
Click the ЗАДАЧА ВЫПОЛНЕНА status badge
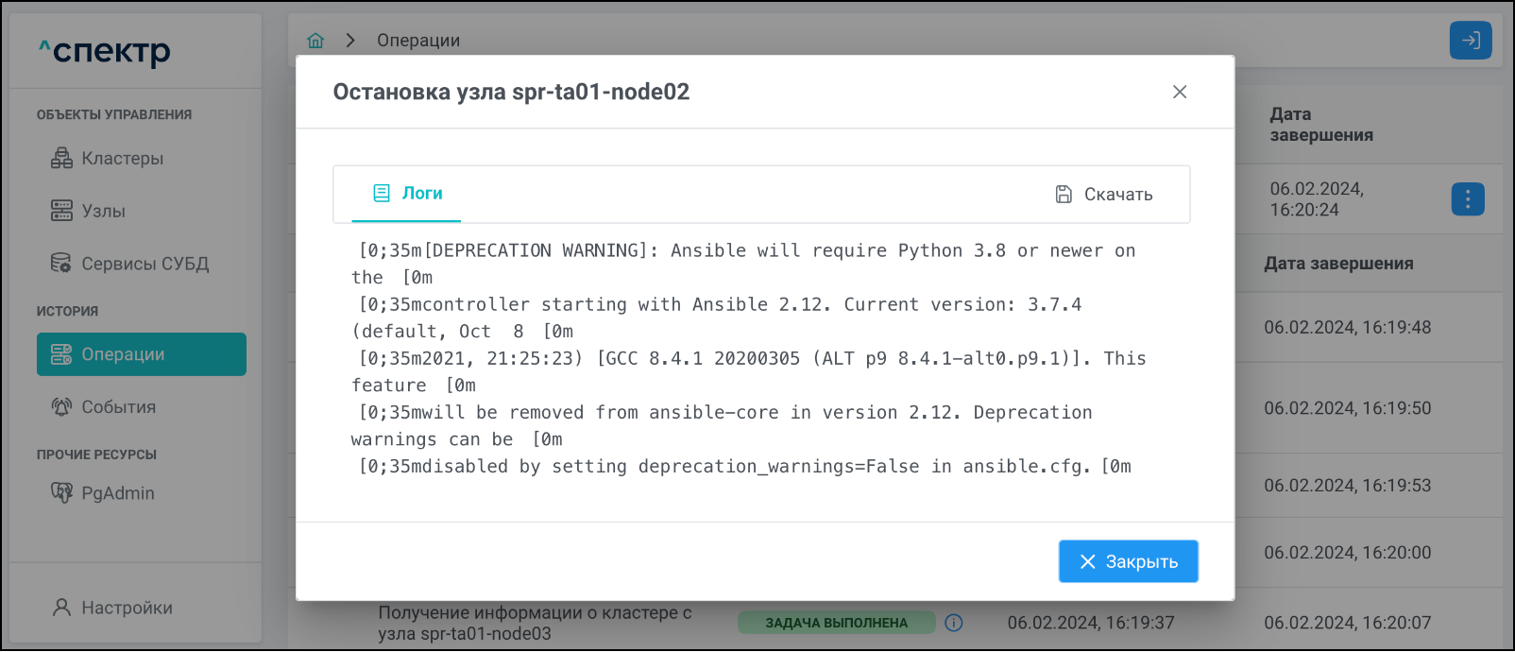836,623
